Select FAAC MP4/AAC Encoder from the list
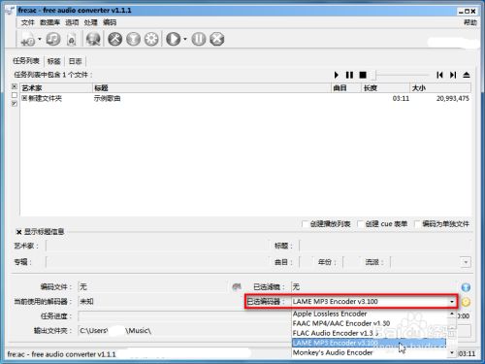The height and width of the screenshot is (364, 485). (370, 323)
